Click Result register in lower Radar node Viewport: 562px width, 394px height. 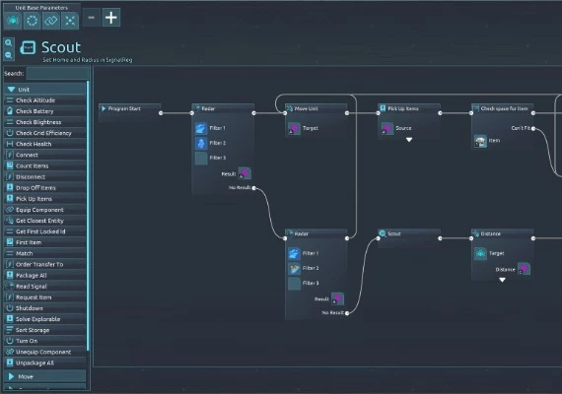(337, 298)
